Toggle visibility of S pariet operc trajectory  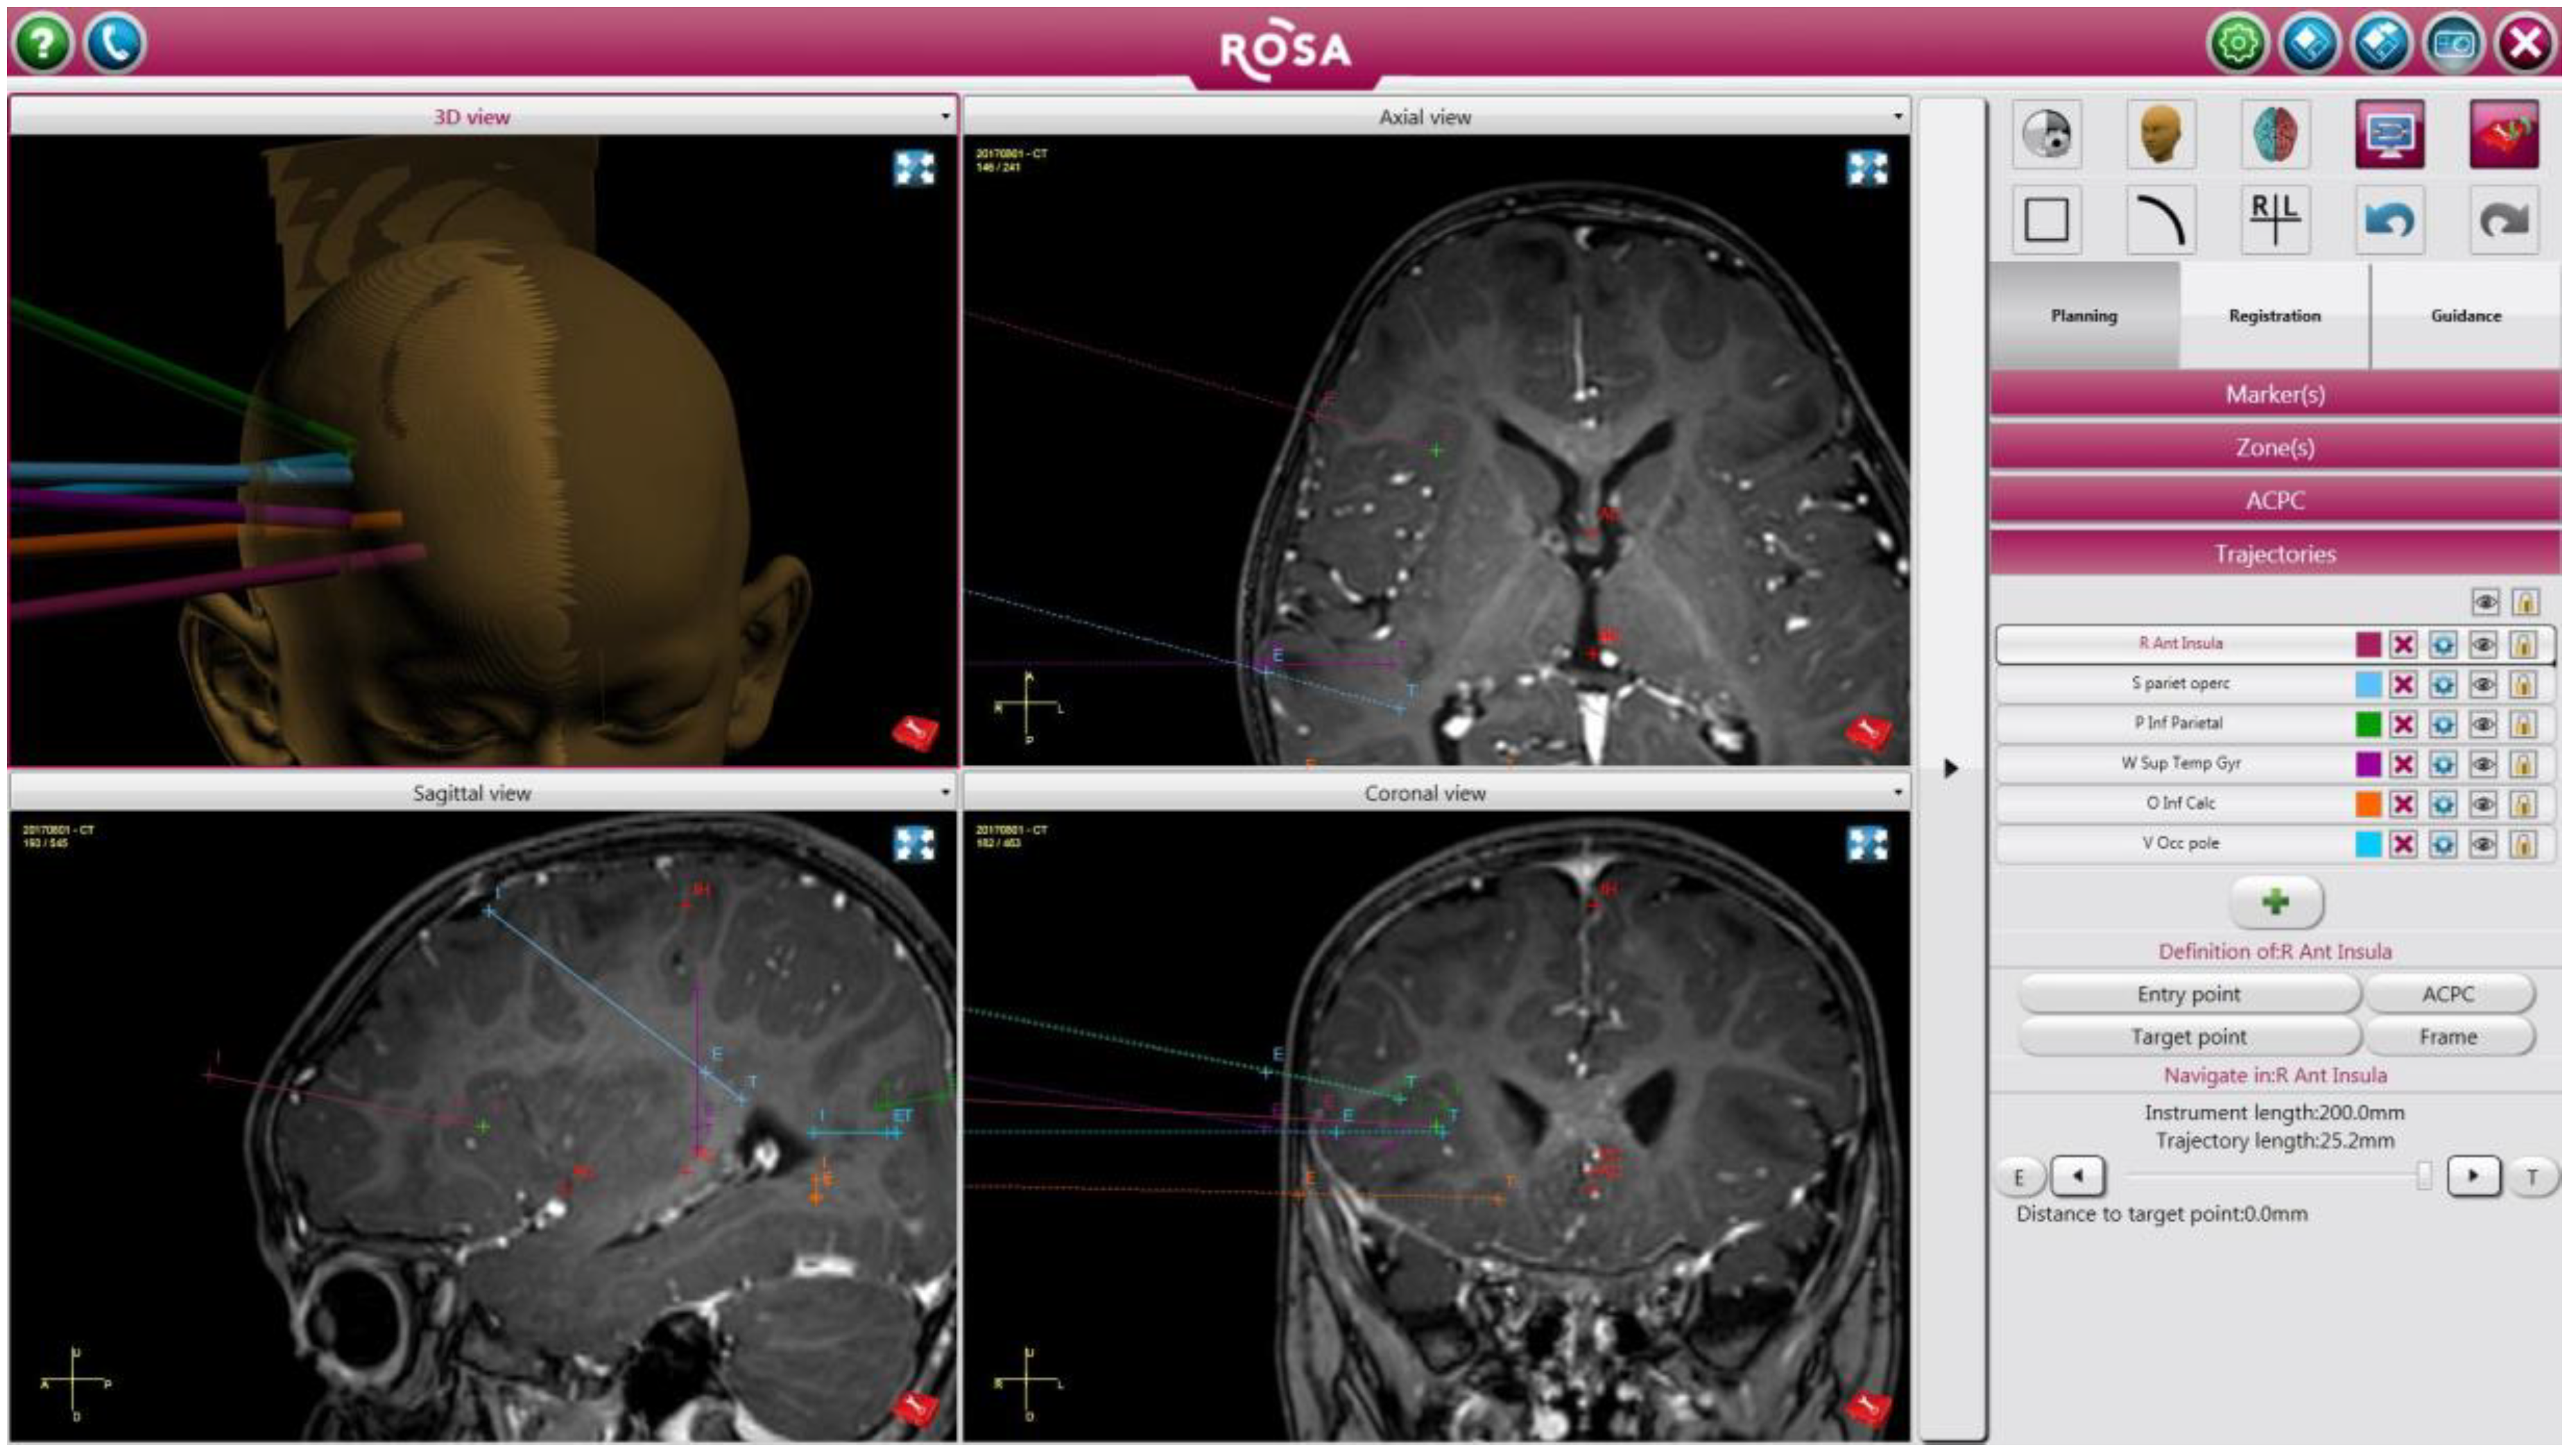[x=2483, y=685]
